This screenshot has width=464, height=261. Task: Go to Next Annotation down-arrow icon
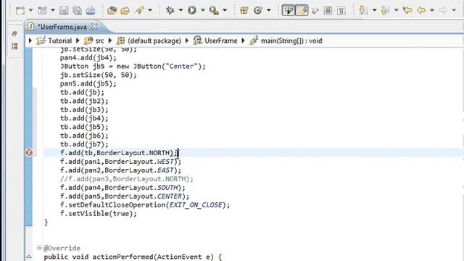pos(362,10)
